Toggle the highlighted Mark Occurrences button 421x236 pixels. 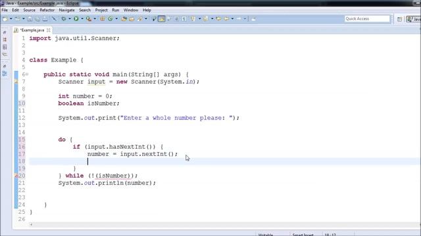click(x=162, y=19)
